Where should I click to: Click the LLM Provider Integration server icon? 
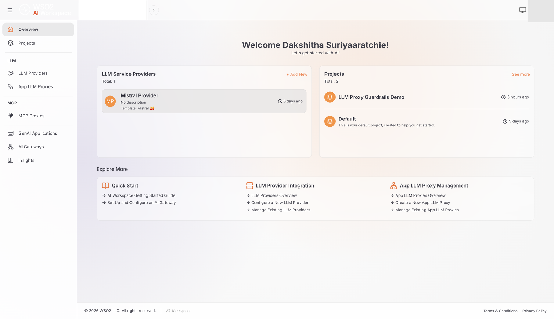tap(250, 186)
